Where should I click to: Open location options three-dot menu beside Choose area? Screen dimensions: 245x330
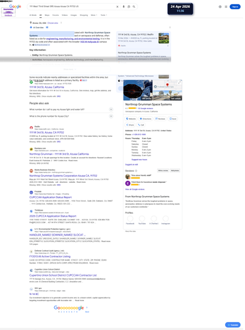pos(61,23)
